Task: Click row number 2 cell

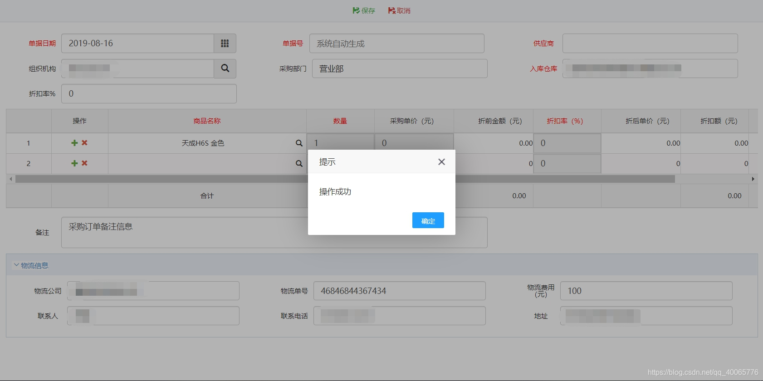Action: [x=29, y=163]
